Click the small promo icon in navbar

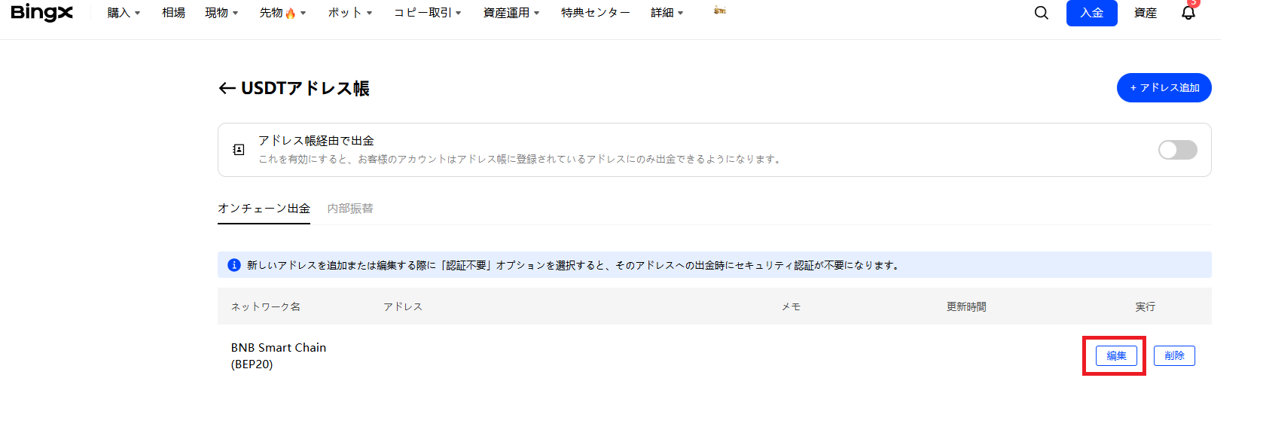tap(719, 11)
